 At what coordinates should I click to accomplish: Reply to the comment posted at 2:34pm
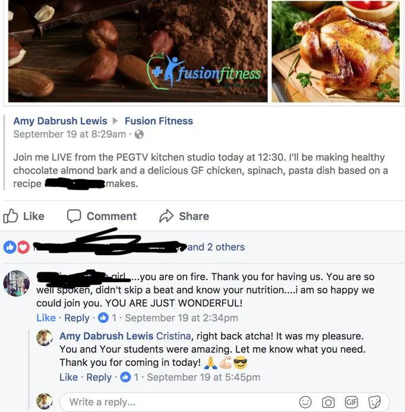(77, 318)
